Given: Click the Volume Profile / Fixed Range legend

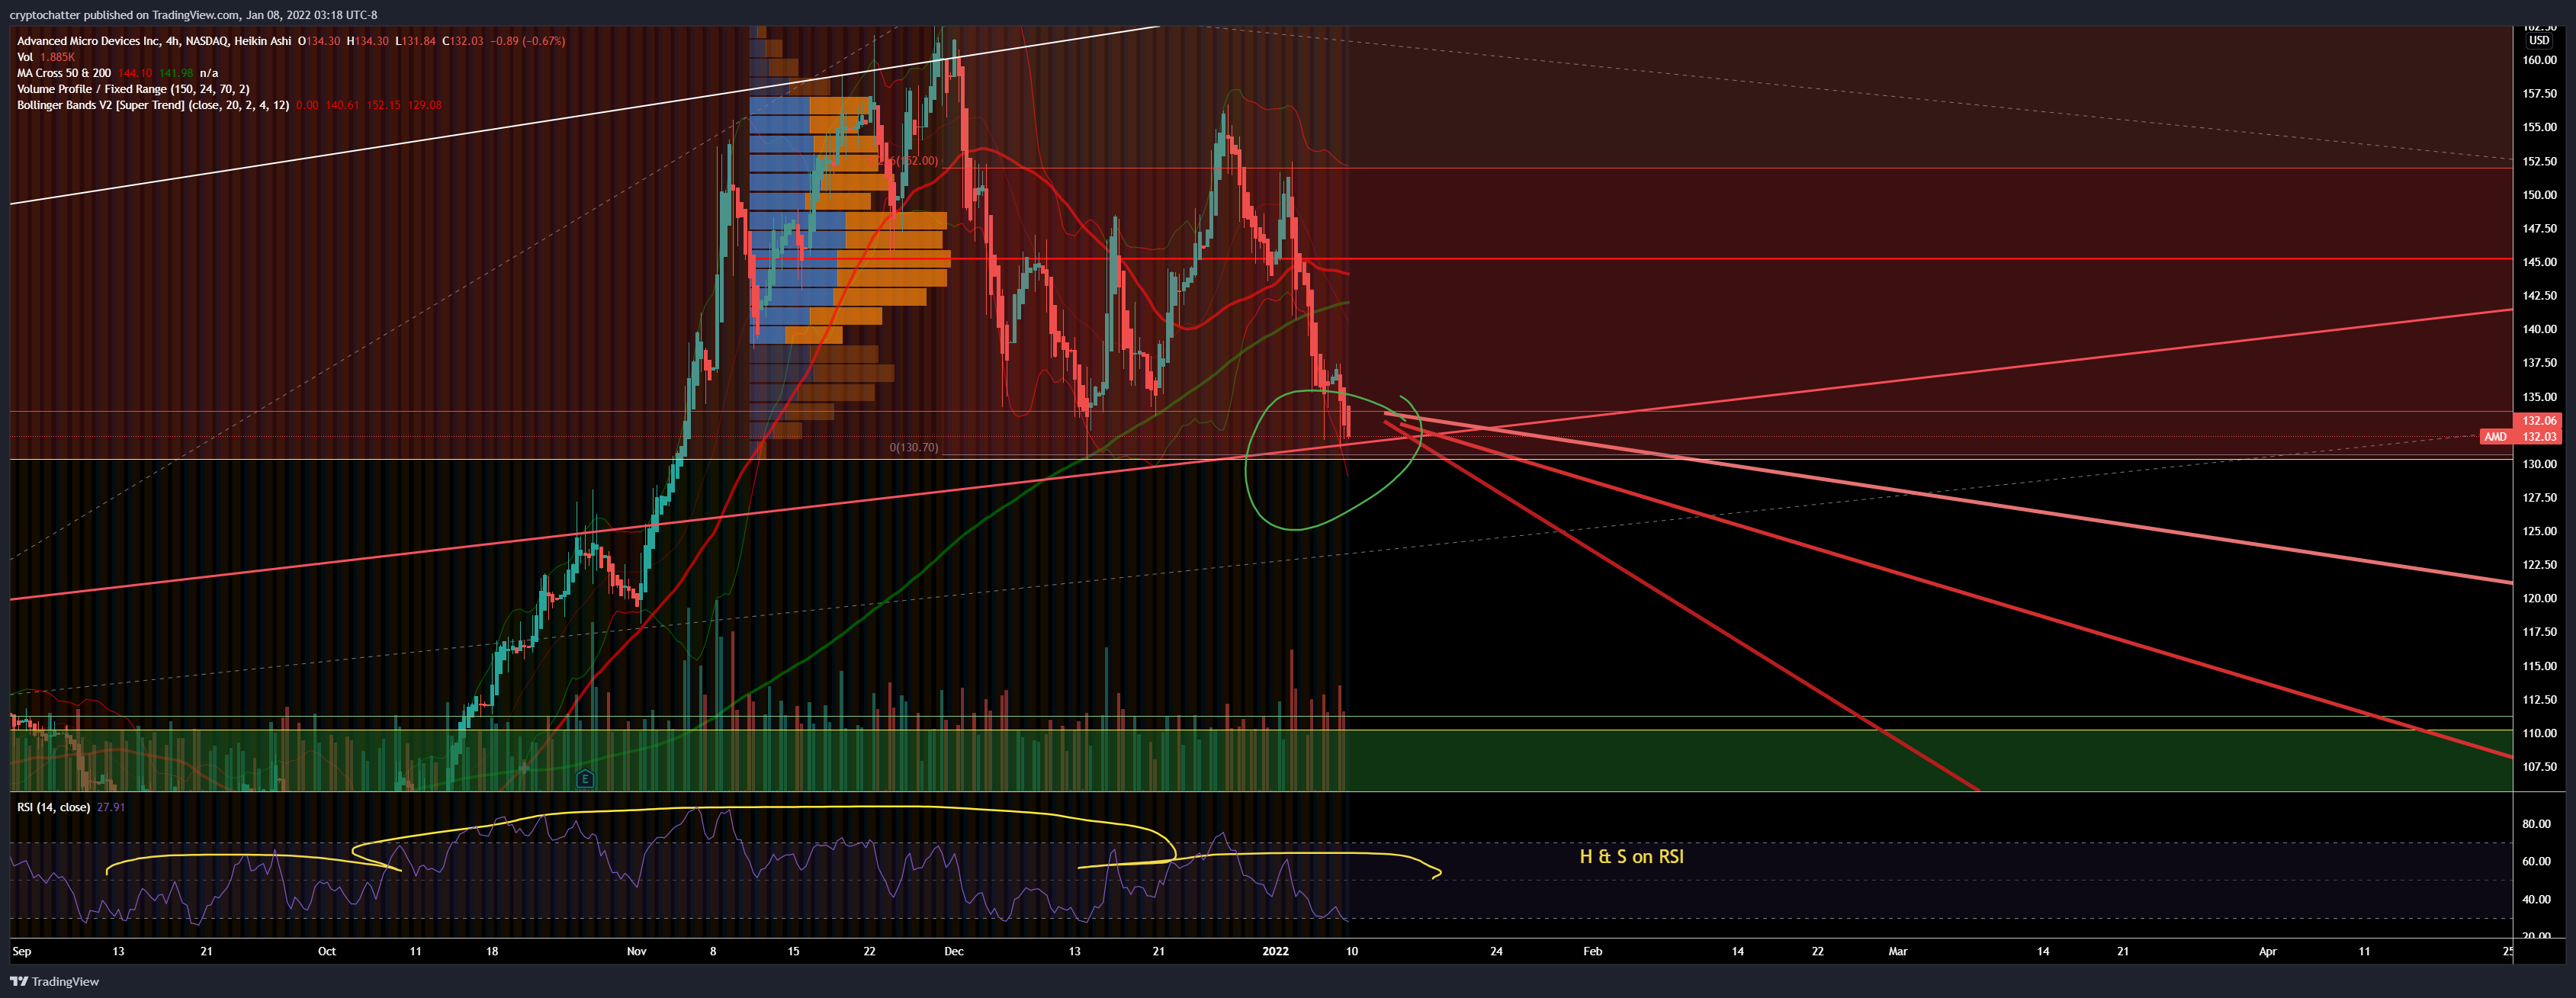Looking at the screenshot, I should [133, 89].
